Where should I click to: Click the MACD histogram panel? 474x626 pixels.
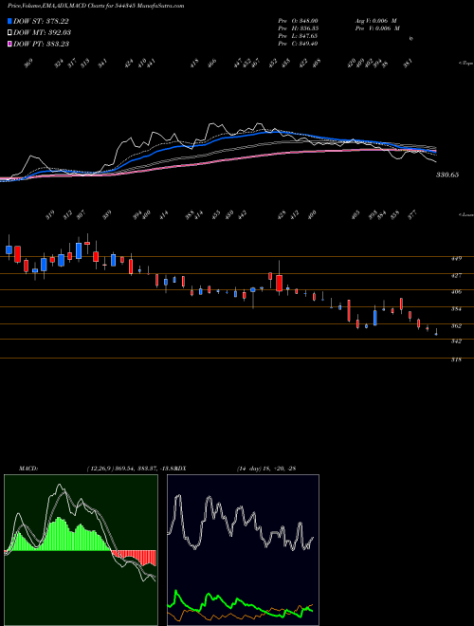point(81,550)
